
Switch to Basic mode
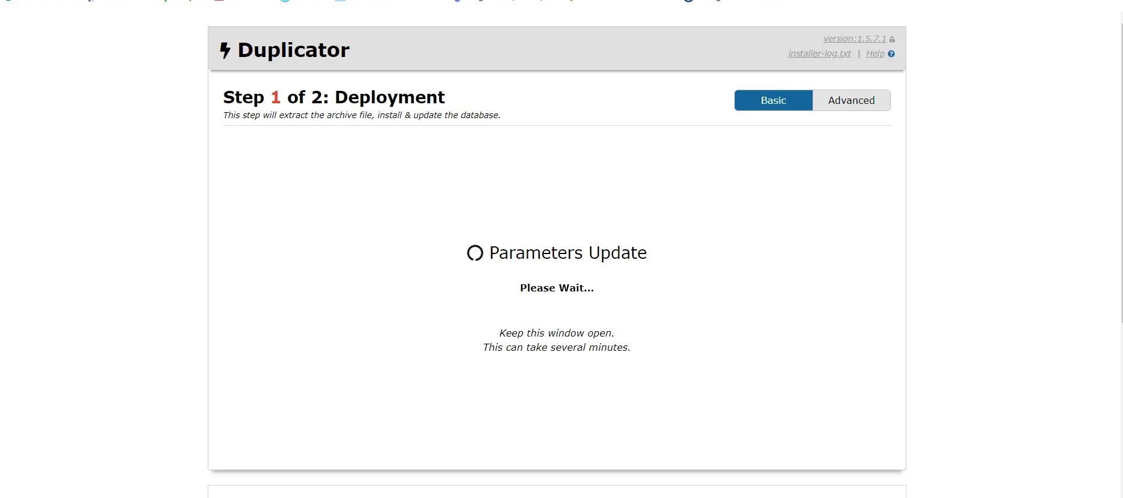[x=773, y=100]
